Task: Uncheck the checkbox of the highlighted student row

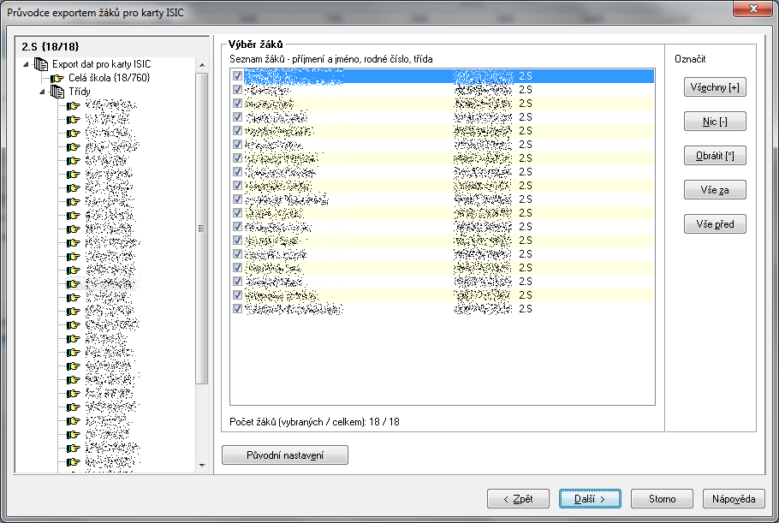Action: point(237,76)
